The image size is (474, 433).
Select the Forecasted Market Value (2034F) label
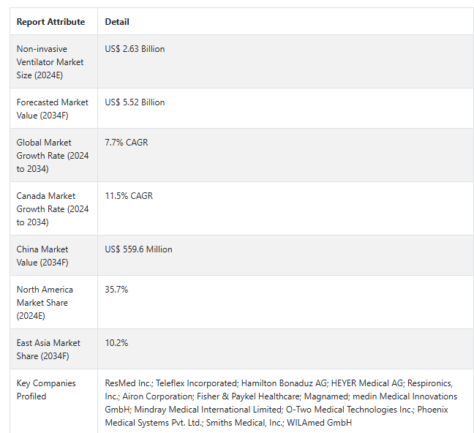pyautogui.click(x=53, y=109)
